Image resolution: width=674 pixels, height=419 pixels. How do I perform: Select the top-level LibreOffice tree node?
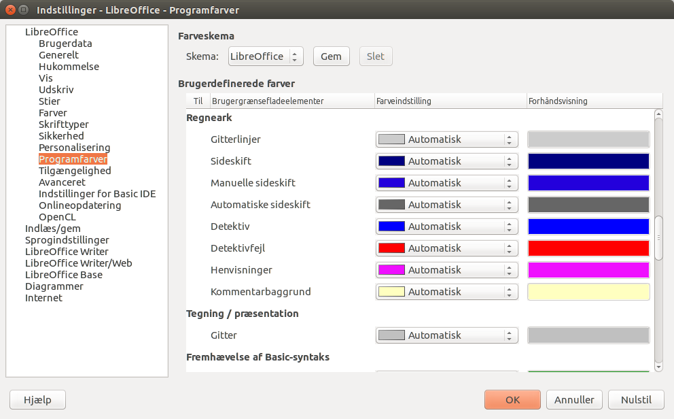(x=52, y=32)
